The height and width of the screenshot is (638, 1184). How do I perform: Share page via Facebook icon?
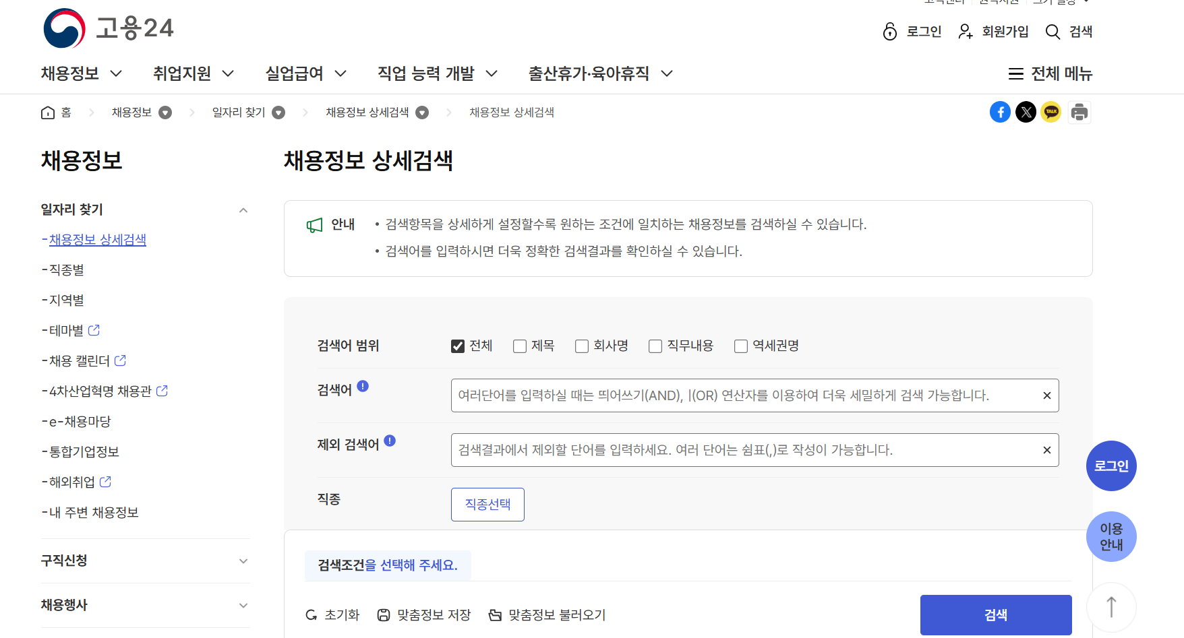tap(1000, 112)
